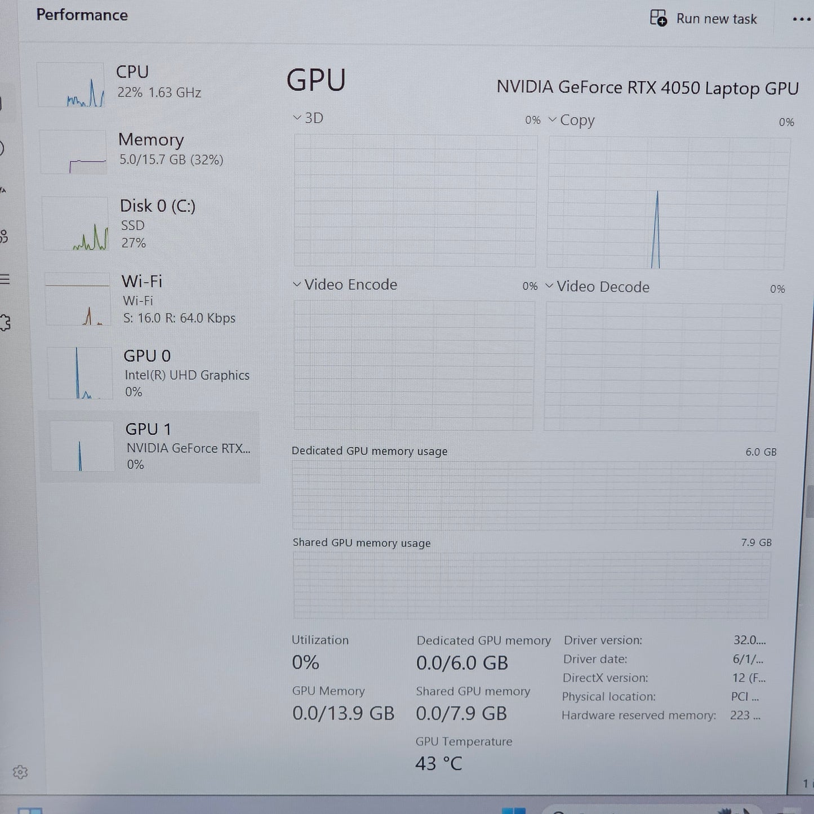Image resolution: width=814 pixels, height=814 pixels.
Task: Click the Dedicated GPU memory usage graph
Action: (x=533, y=495)
